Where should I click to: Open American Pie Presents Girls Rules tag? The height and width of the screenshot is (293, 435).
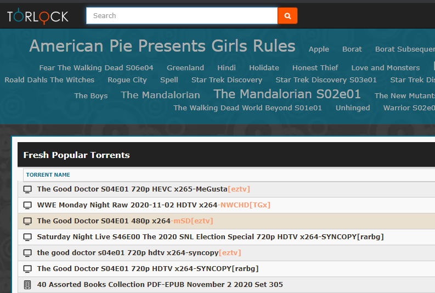pos(162,46)
